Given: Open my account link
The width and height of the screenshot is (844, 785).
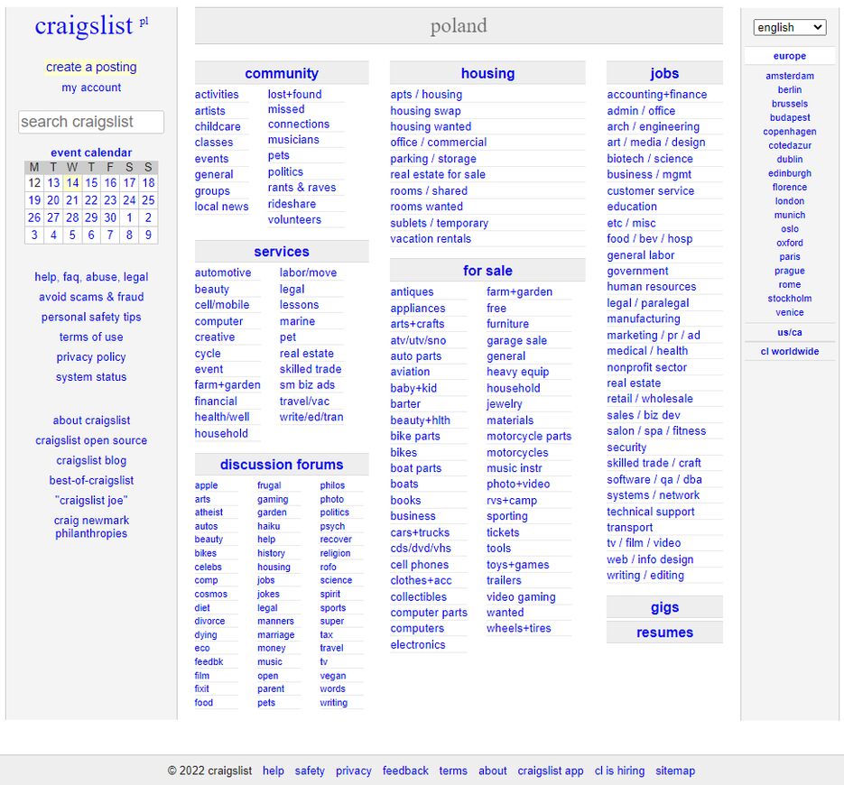Looking at the screenshot, I should point(91,88).
